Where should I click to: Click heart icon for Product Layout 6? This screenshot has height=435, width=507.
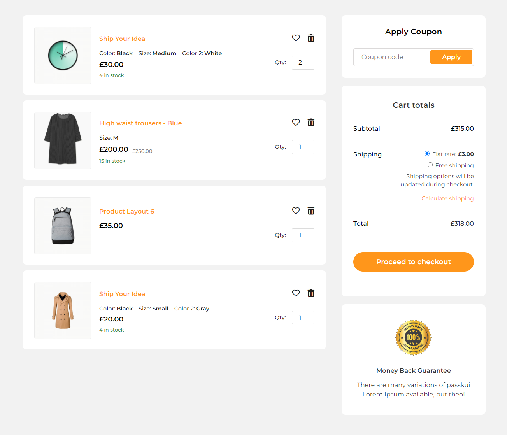pyautogui.click(x=296, y=210)
